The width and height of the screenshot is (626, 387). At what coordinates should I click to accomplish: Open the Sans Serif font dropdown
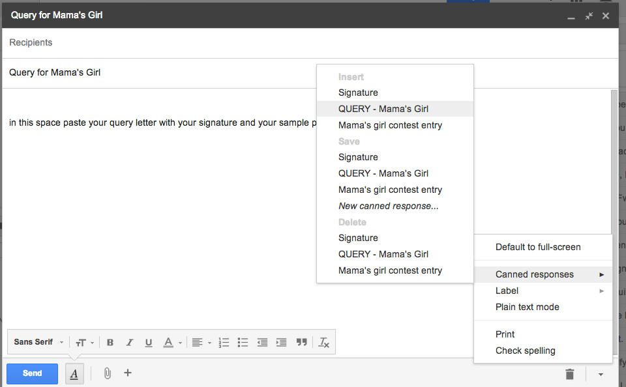[x=38, y=342]
